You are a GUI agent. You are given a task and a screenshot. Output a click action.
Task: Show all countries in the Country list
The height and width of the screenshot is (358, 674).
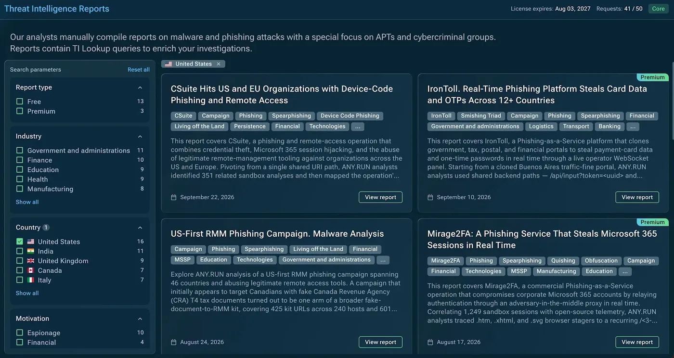click(27, 293)
